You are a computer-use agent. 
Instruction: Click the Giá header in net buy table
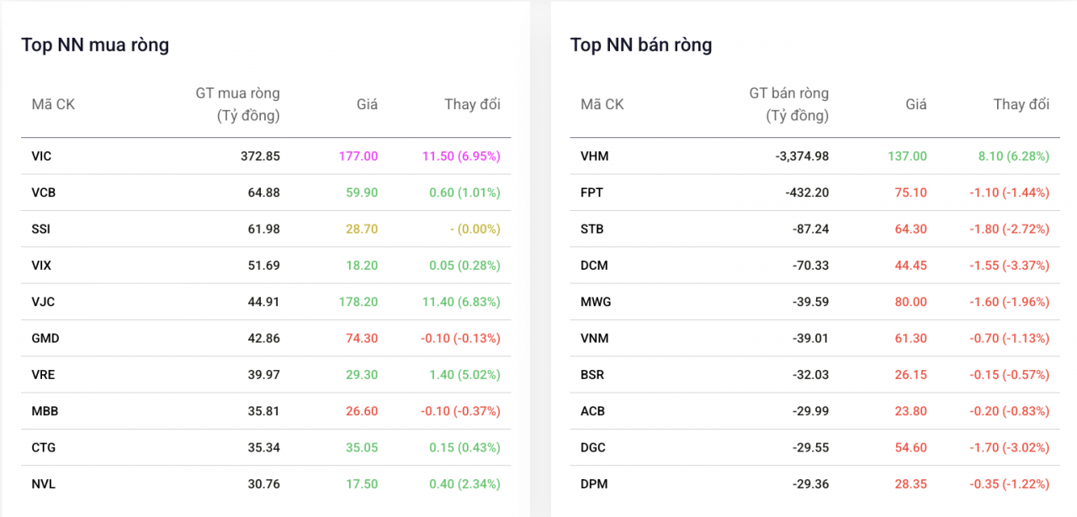pyautogui.click(x=367, y=104)
